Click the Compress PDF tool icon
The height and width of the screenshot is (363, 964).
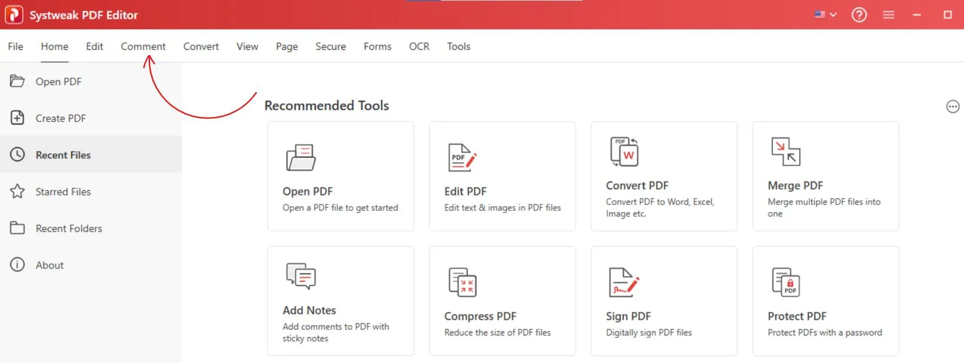point(463,283)
